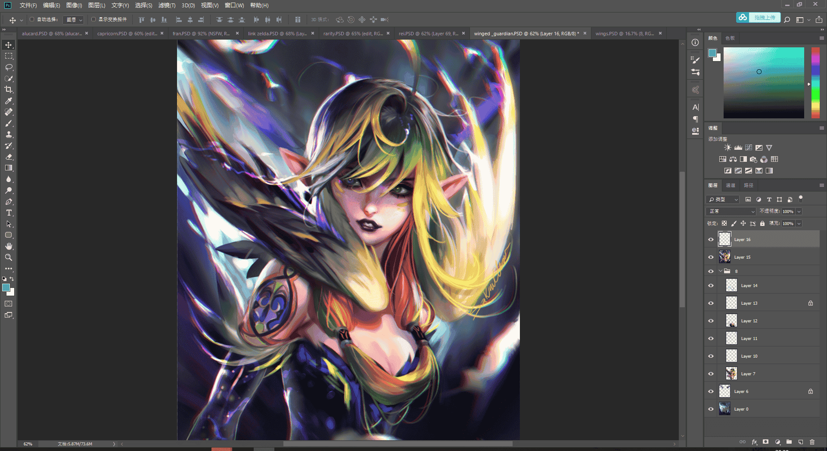Screen dimensions: 827x451
Task: Enable the 显示变换控件 checkbox
Action: pyautogui.click(x=93, y=19)
